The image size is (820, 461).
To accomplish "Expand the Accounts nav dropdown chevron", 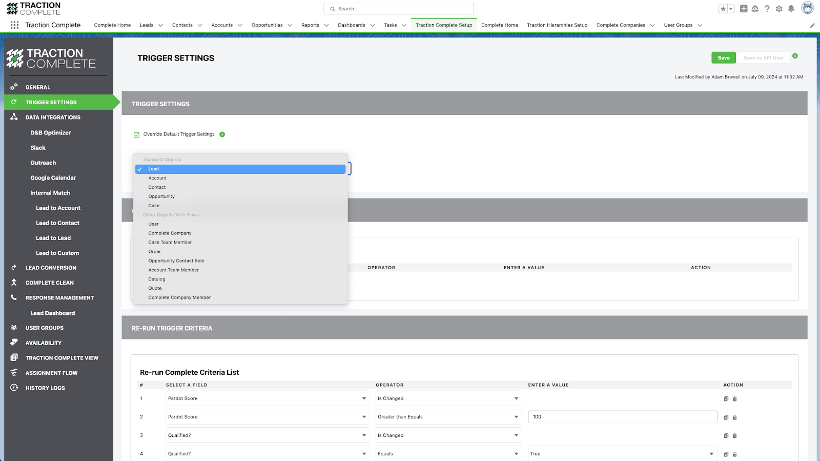I will coord(240,25).
